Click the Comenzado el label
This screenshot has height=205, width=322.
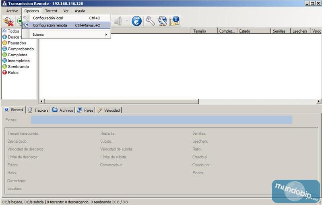[x=112, y=165]
